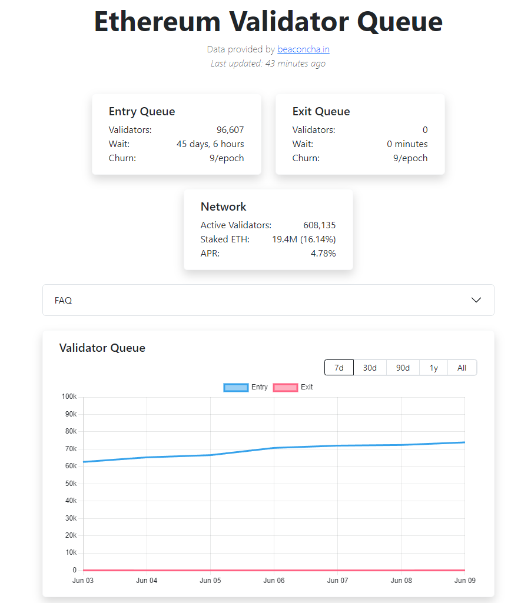The height and width of the screenshot is (603, 531).
Task: Select the 7d time range
Action: (x=339, y=368)
